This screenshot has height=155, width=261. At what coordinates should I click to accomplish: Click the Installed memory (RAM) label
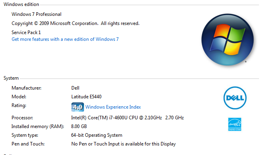38,126
